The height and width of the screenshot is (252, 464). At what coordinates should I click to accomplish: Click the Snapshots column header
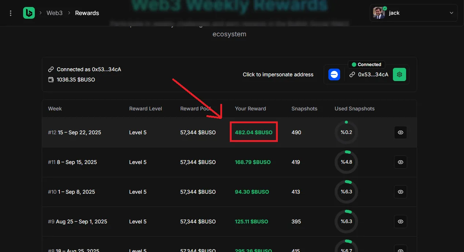304,109
